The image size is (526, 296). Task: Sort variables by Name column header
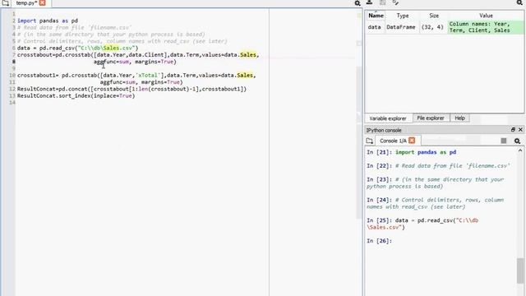coord(376,16)
